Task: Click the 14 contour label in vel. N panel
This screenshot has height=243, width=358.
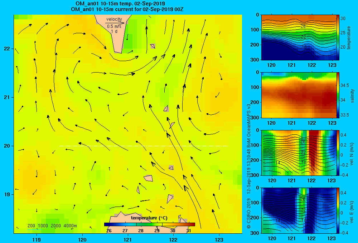Action: 278,163
